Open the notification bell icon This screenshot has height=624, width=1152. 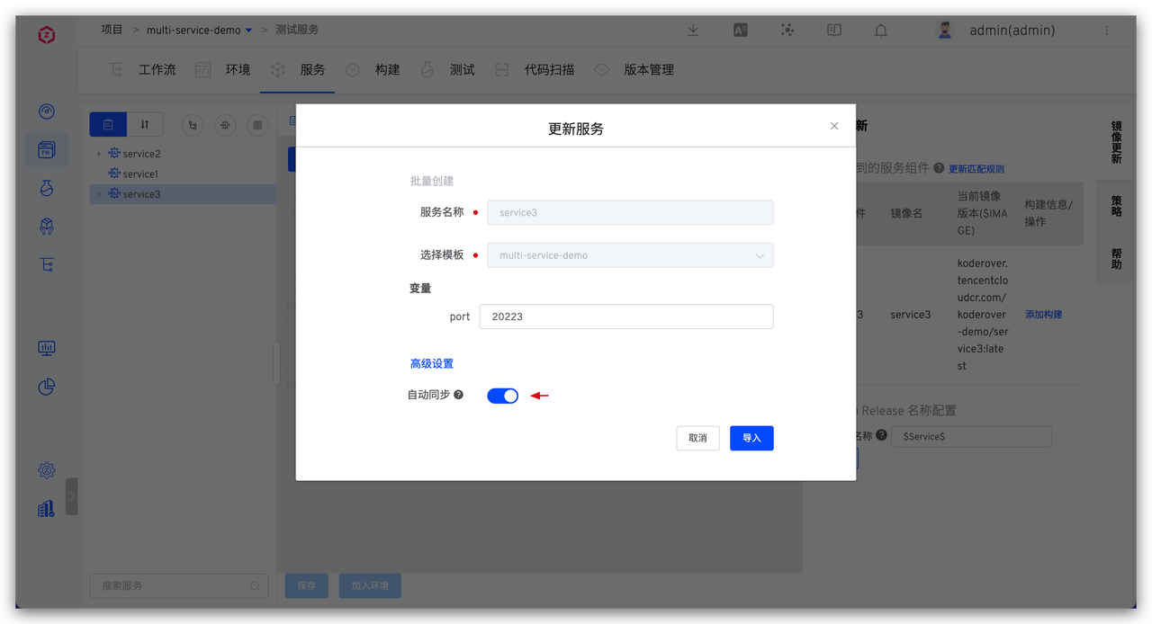point(881,30)
